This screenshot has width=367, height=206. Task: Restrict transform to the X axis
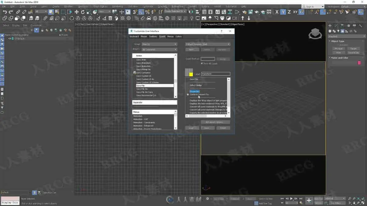[x=277, y=12]
